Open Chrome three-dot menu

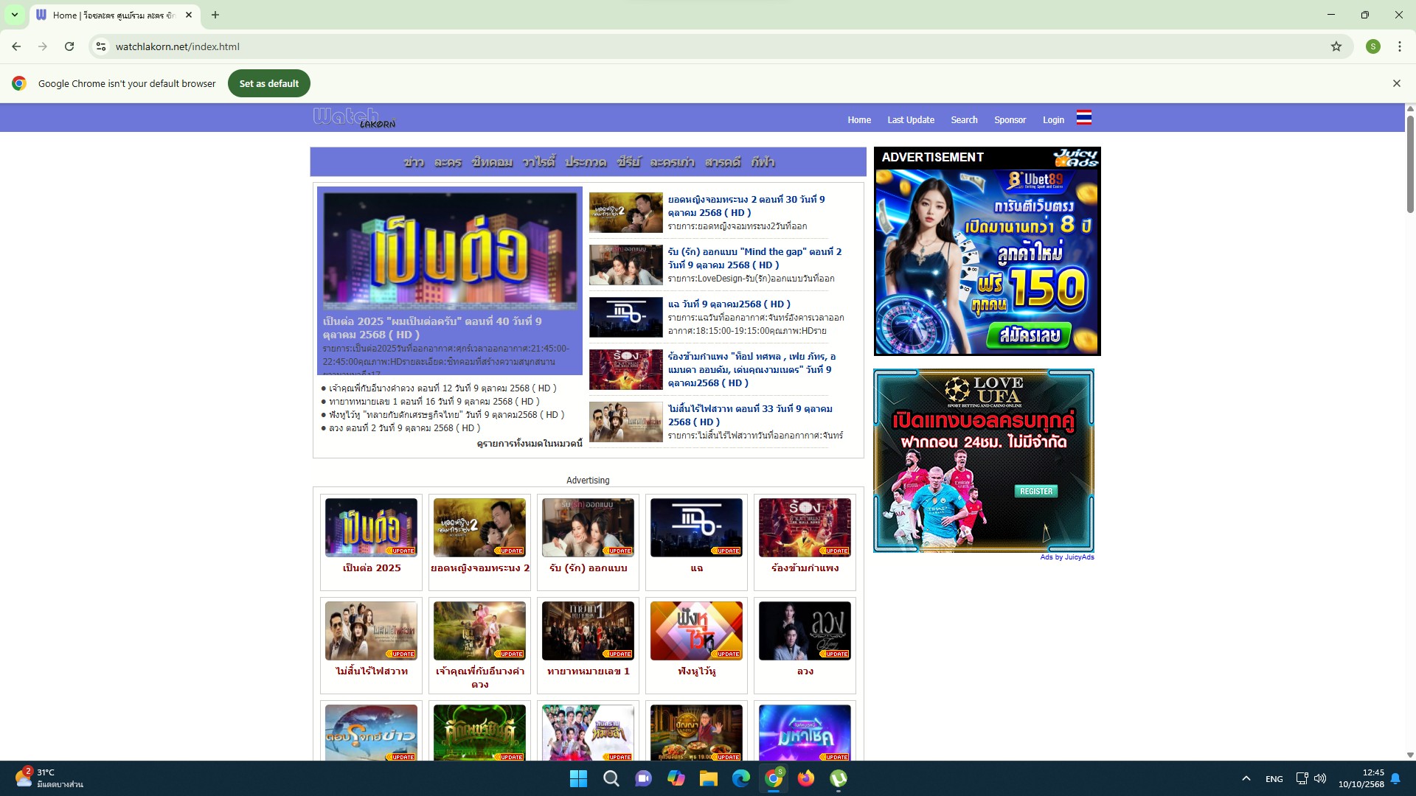point(1399,46)
